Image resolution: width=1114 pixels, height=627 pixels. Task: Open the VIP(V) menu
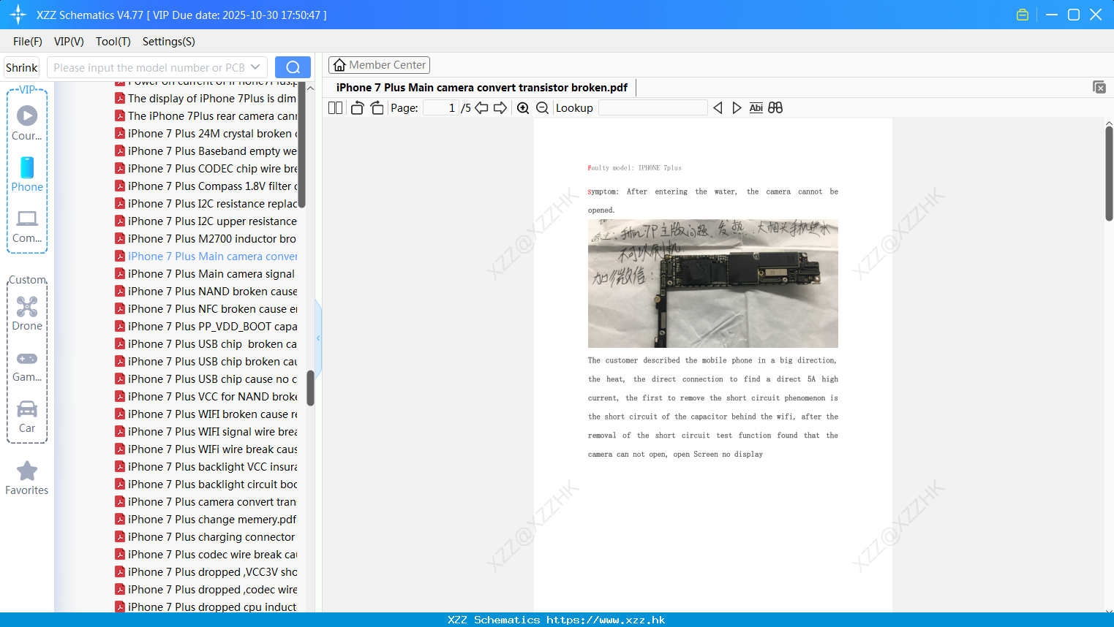pyautogui.click(x=69, y=42)
